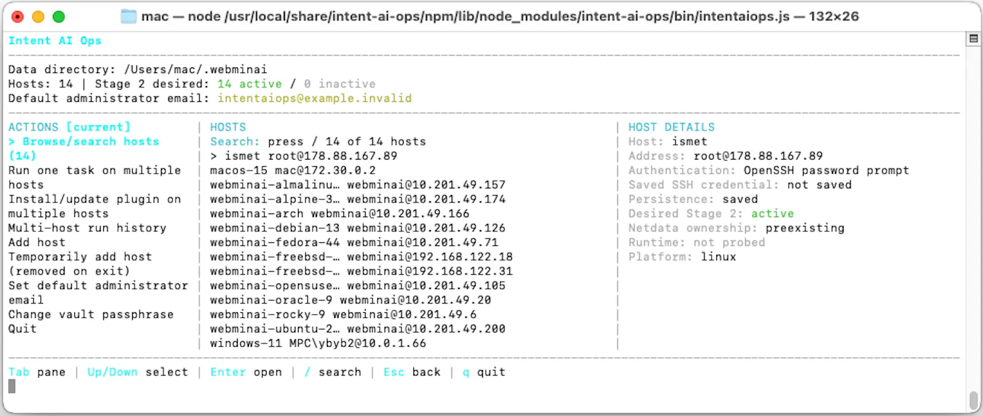Click the webminai-ubuntu-2… host row

point(358,329)
